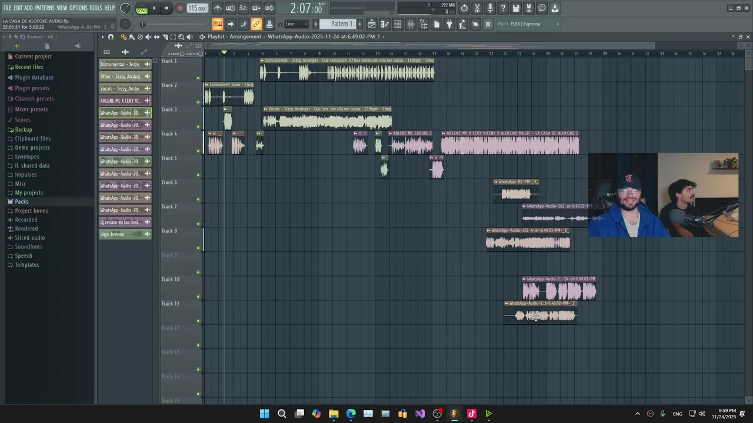Screen dimensions: 753x423
Task: Open the shopping cart content library icon
Action: (x=488, y=24)
